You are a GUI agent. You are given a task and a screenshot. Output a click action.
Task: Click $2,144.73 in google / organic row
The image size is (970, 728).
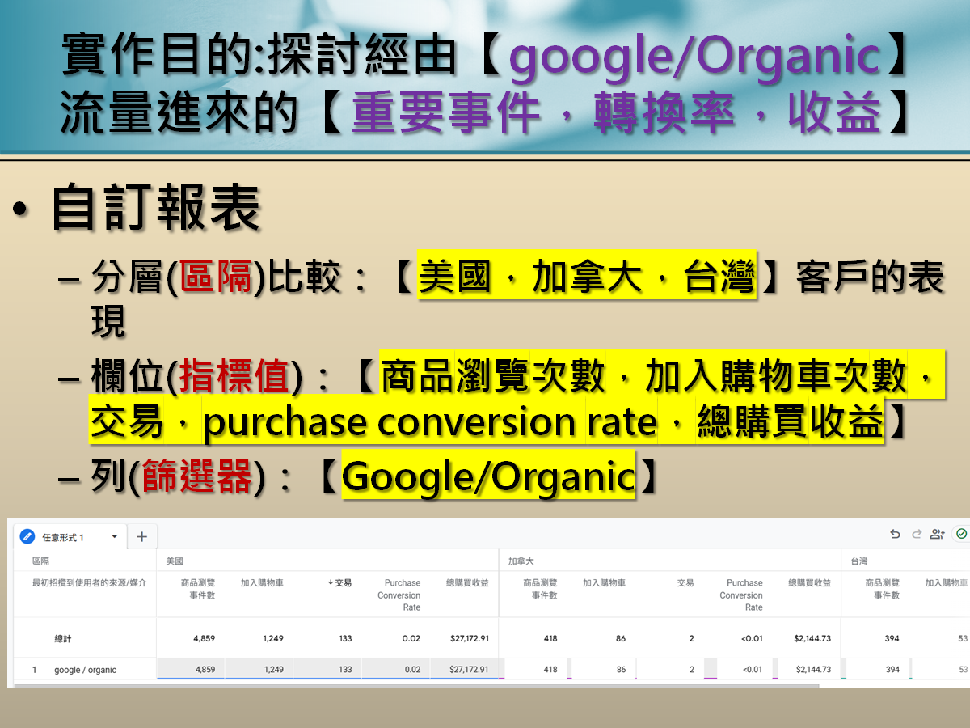coord(813,670)
